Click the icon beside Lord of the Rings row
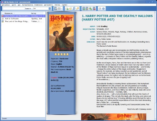This screenshot has height=121, width=157. point(3,21)
